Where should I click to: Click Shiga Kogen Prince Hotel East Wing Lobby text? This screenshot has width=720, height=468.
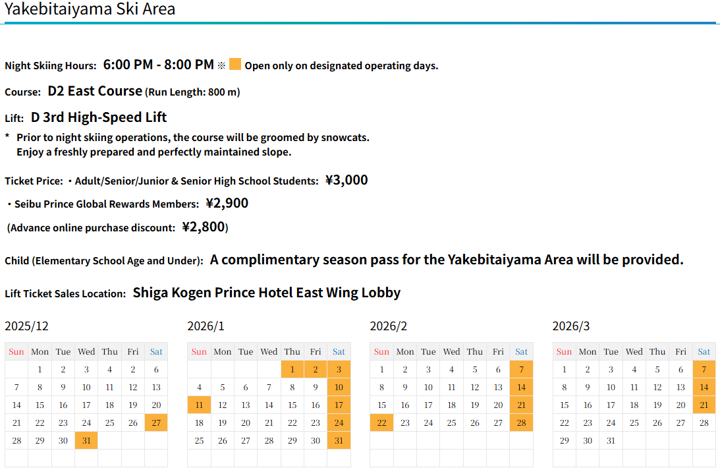click(x=266, y=293)
